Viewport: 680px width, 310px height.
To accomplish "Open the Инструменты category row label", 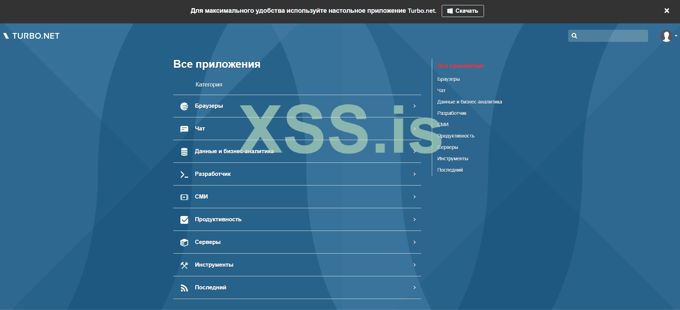I will (214, 265).
